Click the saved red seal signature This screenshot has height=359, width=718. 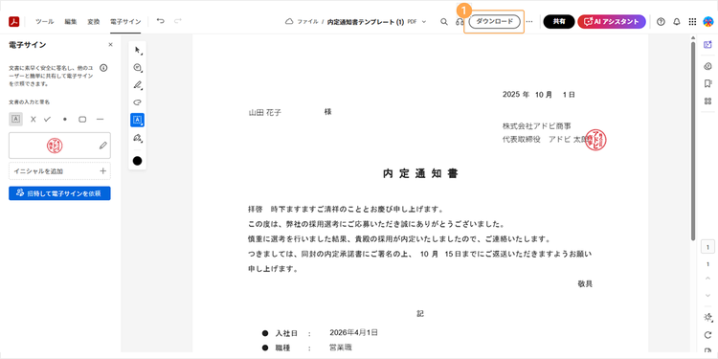tap(55, 146)
